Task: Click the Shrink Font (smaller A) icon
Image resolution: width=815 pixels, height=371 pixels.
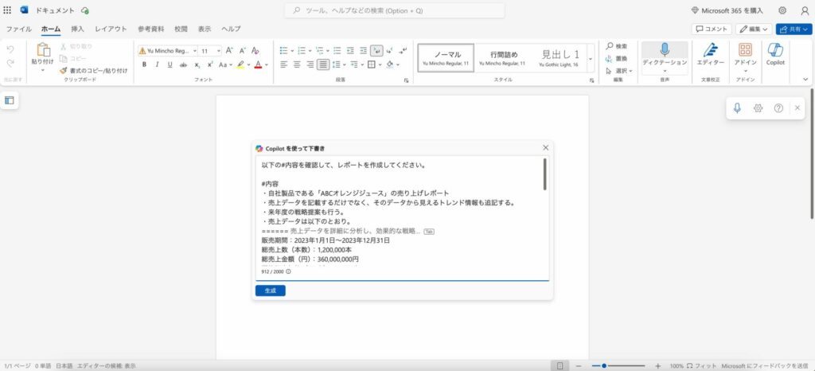Action: click(242, 50)
